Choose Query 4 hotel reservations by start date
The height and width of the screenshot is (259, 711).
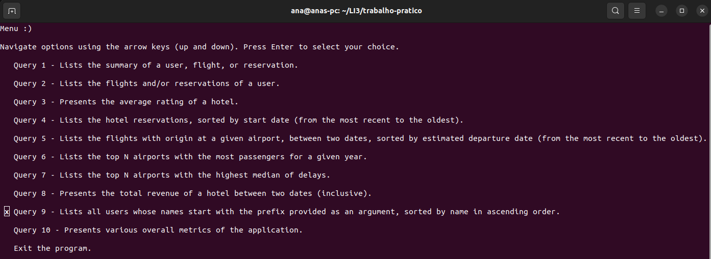pos(238,120)
